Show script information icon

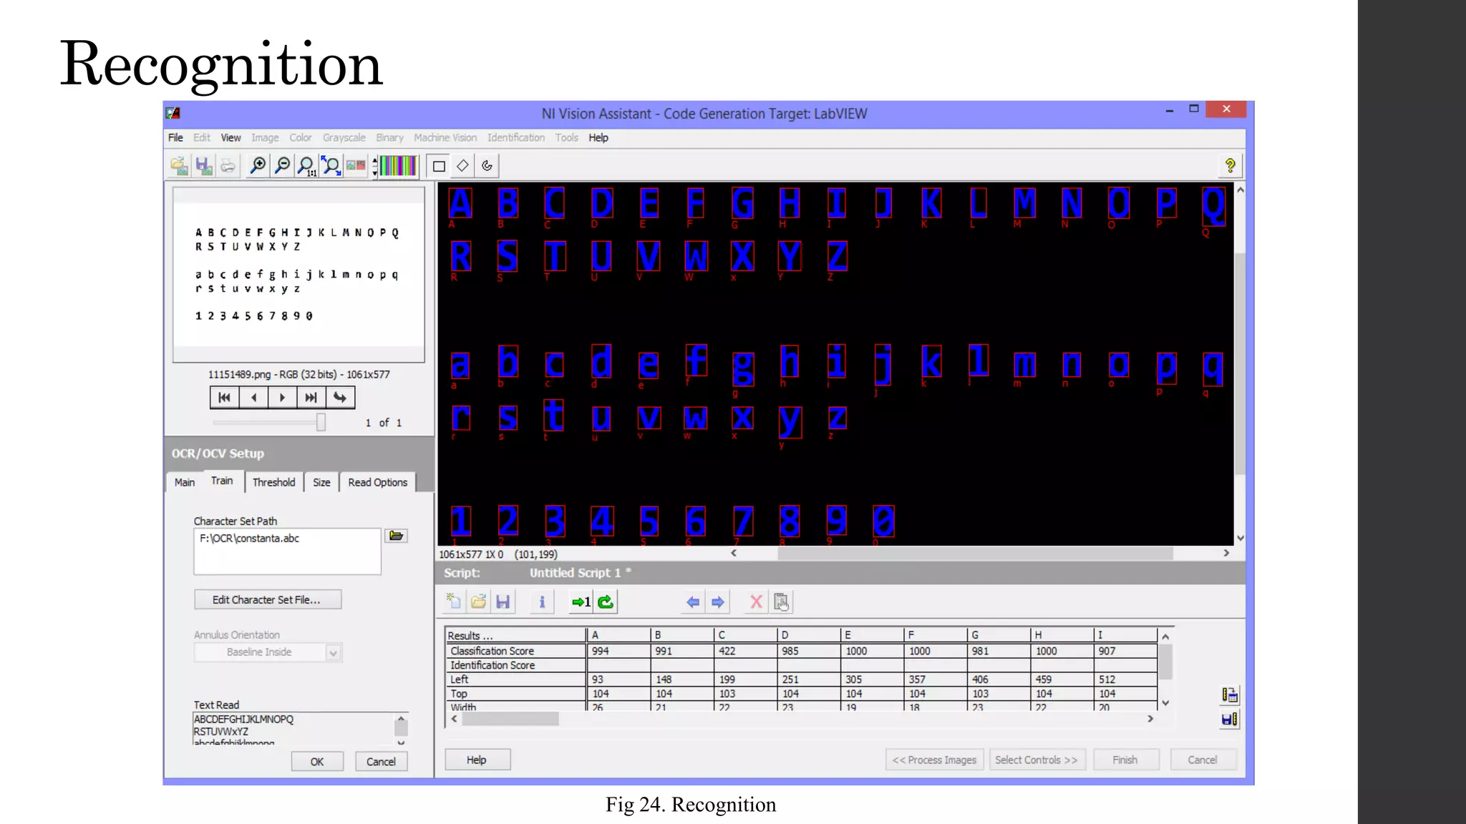pos(542,602)
